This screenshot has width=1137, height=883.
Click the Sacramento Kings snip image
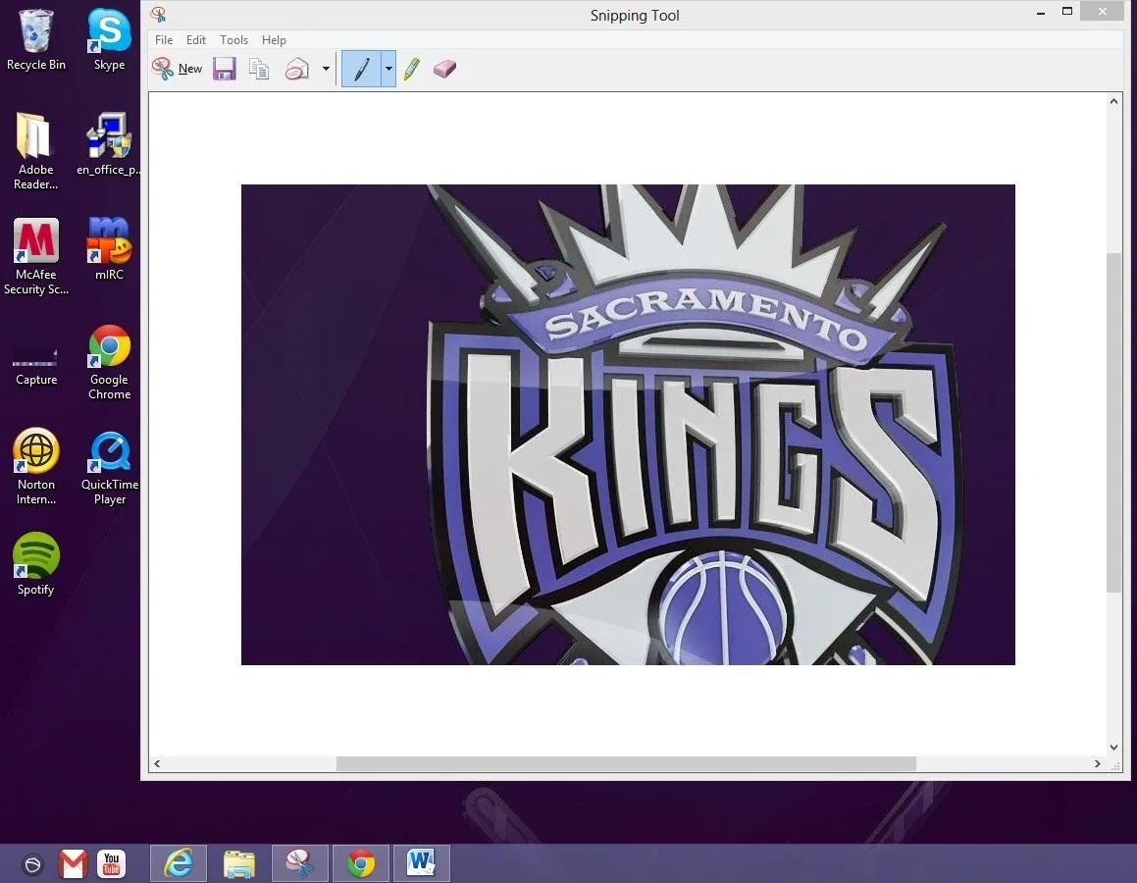(628, 425)
